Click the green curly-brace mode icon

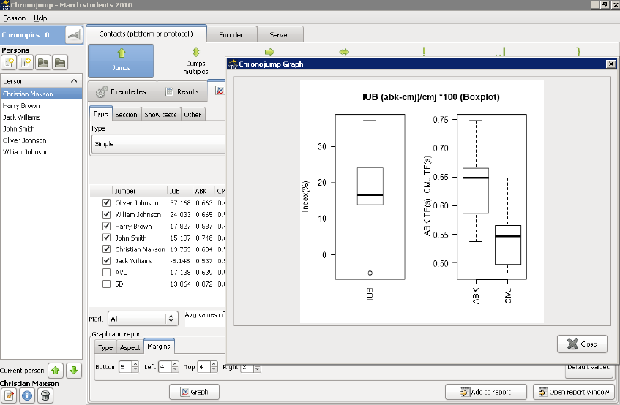tap(578, 52)
